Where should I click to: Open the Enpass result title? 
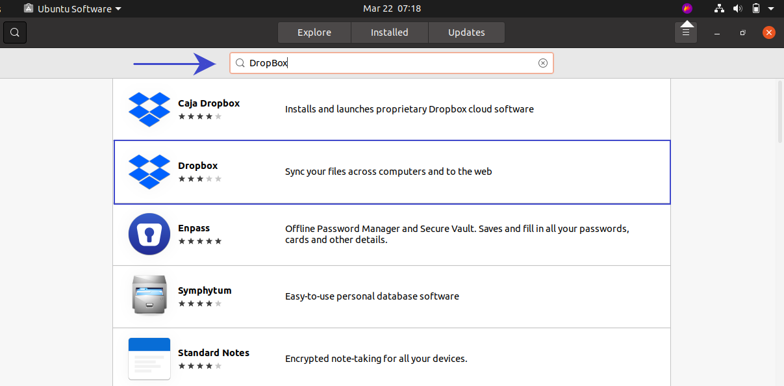tap(194, 228)
